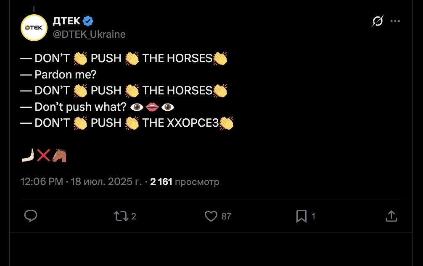Open the three-dot more options menu
Image resolution: width=423 pixels, height=266 pixels.
pos(395,21)
